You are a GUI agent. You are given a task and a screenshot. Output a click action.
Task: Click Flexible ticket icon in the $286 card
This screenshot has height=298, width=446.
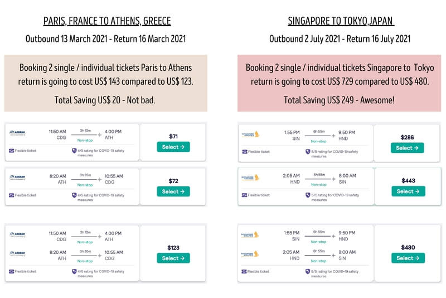(244, 151)
